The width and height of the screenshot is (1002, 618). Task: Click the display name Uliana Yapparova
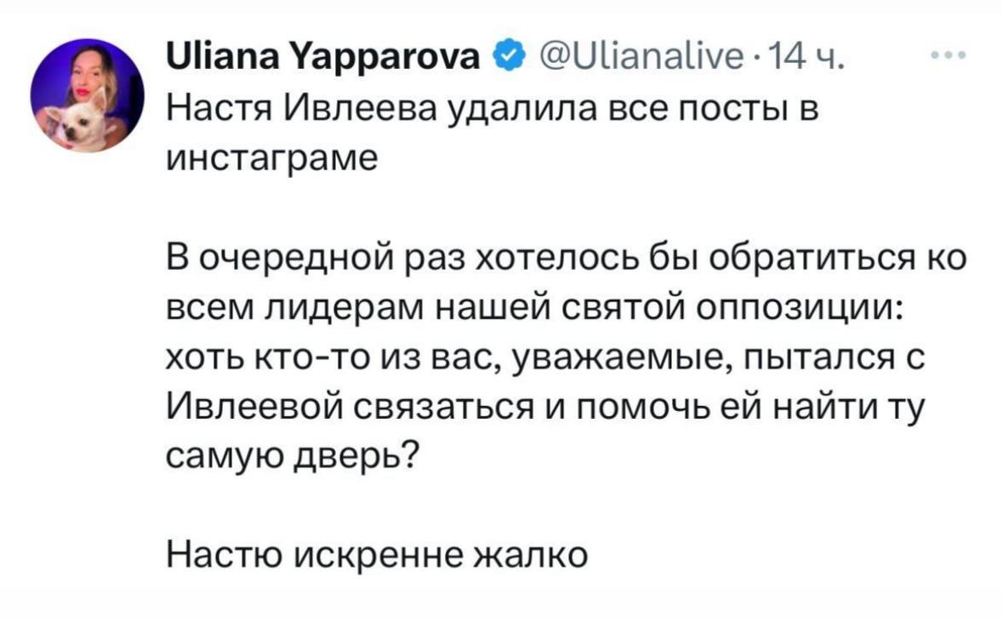click(x=324, y=60)
